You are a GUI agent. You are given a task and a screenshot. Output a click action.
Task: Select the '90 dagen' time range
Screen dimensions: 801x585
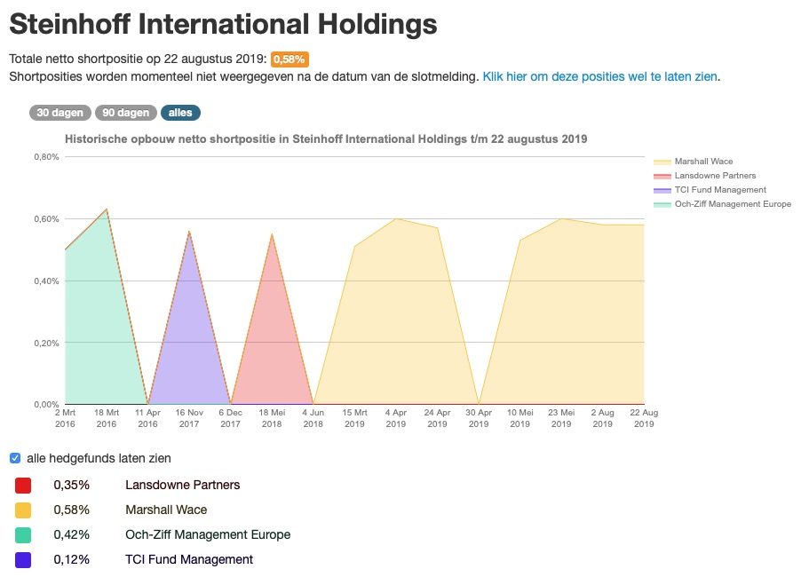124,113
